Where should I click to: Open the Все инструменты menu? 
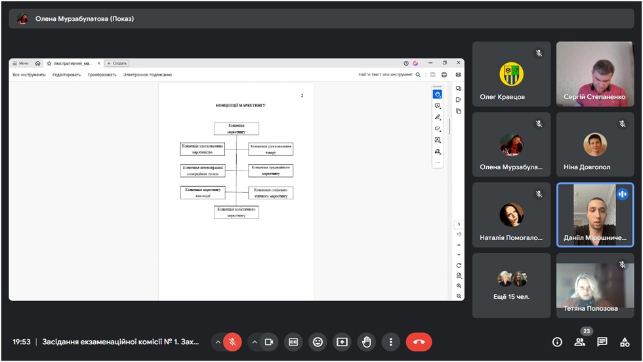(x=30, y=75)
